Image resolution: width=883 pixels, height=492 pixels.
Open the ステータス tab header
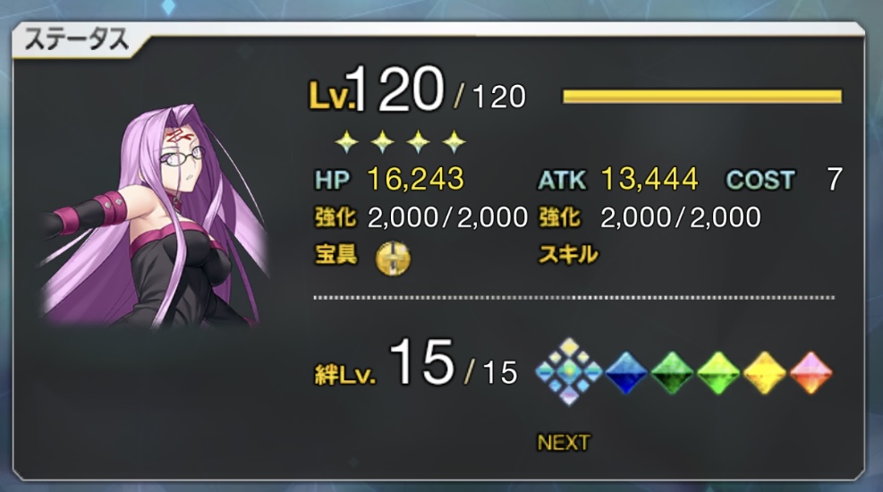tap(77, 40)
